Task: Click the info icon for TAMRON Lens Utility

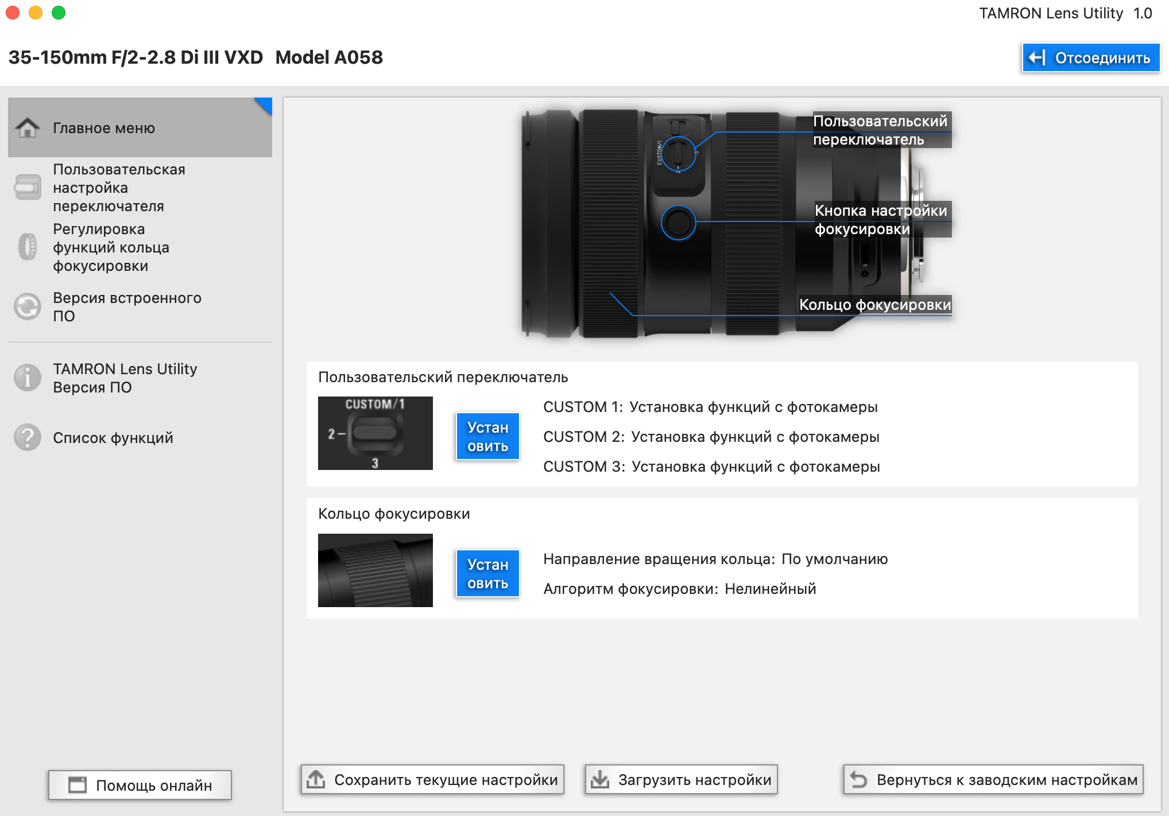Action: [27, 378]
